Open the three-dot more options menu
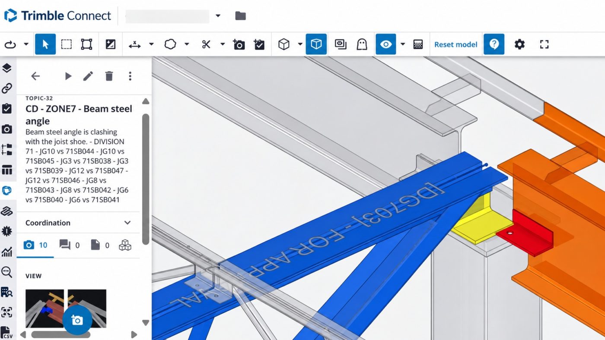Viewport: 605px width, 340px height. tap(130, 76)
